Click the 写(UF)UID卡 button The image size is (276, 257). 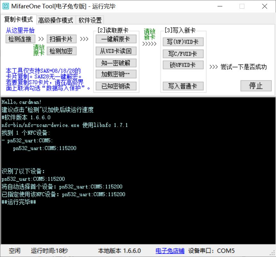pos(183,42)
